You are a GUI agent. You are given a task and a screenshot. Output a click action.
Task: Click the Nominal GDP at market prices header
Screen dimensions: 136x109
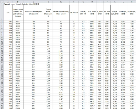(x=34, y=13)
